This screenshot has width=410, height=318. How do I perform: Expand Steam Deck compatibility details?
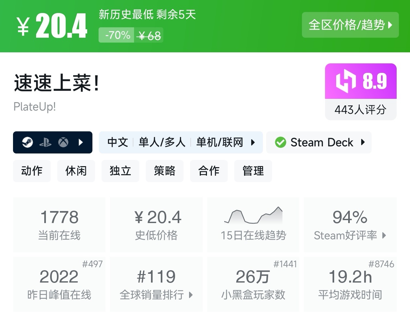point(363,142)
